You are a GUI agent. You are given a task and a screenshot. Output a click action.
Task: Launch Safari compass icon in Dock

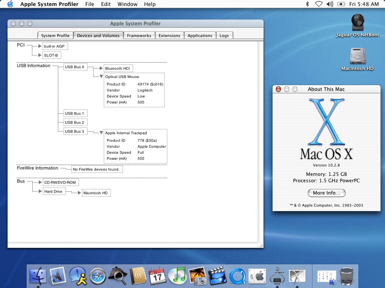[98, 276]
